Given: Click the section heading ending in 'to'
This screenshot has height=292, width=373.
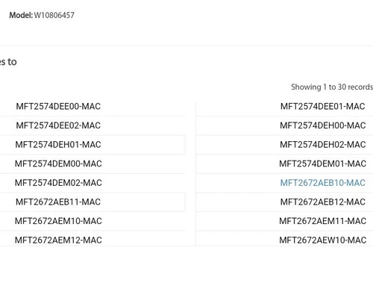Looking at the screenshot, I should click(x=8, y=62).
